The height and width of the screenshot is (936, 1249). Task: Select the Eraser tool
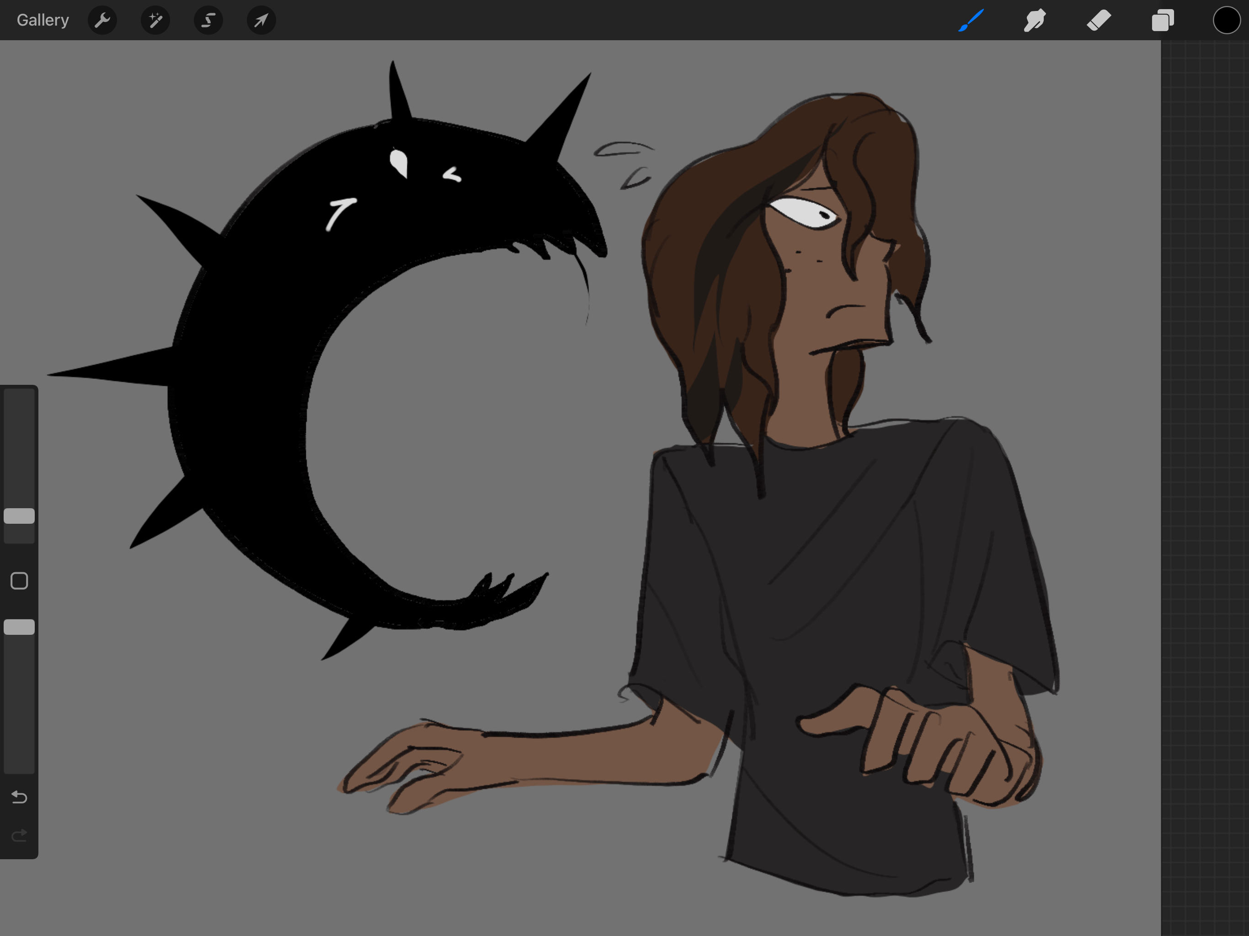1099,21
